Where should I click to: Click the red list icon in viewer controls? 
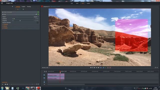(110, 67)
